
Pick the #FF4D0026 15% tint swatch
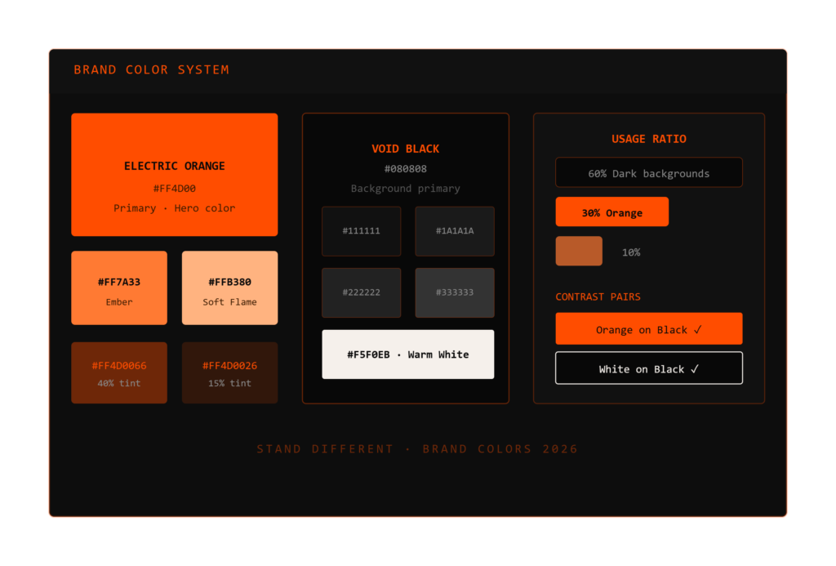(x=229, y=373)
